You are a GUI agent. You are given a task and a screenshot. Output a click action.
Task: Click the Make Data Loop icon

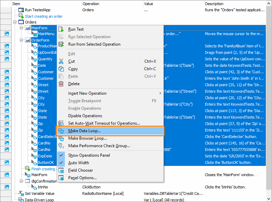61,131
